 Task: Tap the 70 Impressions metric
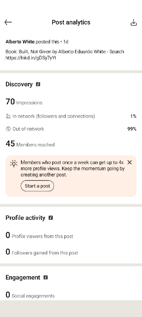pos(24,102)
